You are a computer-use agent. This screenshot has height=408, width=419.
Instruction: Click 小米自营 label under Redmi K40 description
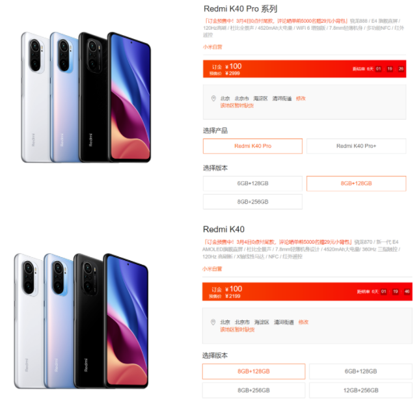[212, 269]
